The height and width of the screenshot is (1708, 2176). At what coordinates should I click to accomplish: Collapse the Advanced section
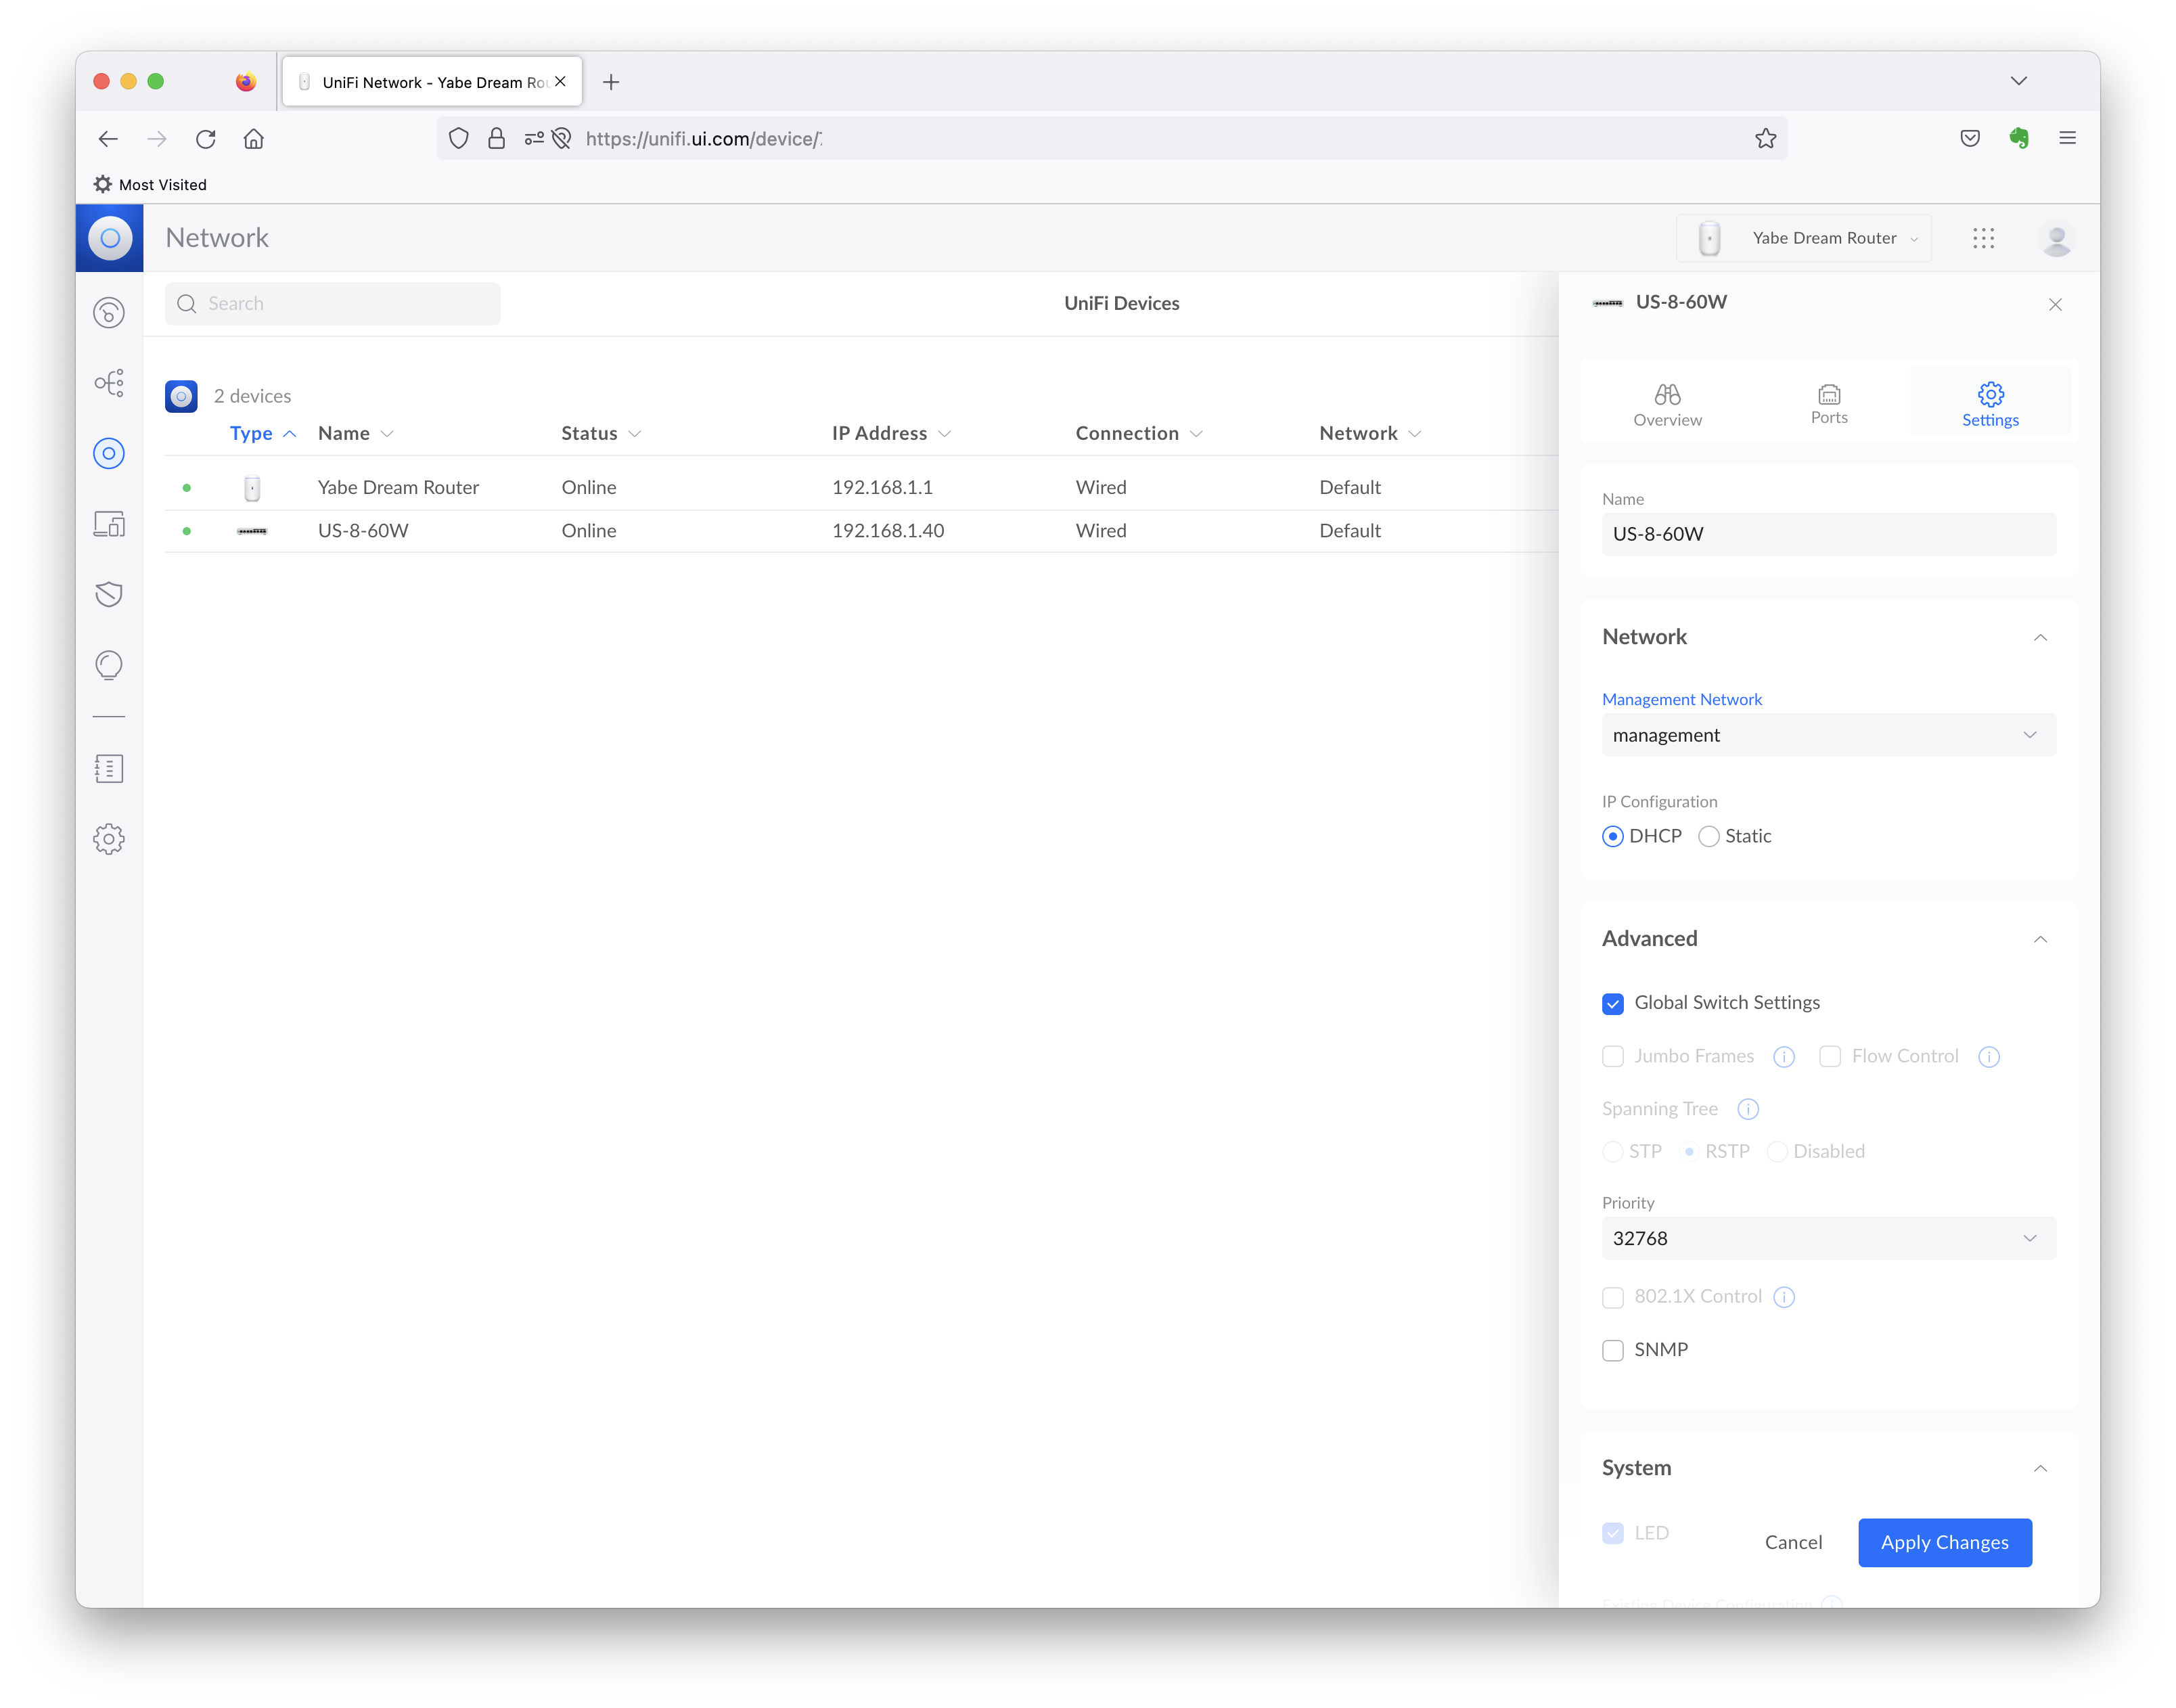(2039, 939)
